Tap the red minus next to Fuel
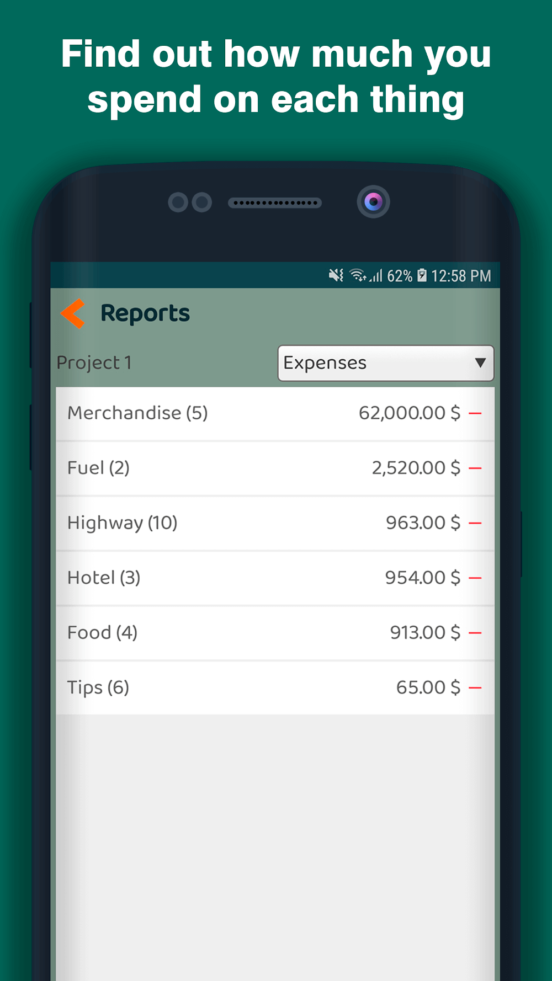 pos(475,468)
